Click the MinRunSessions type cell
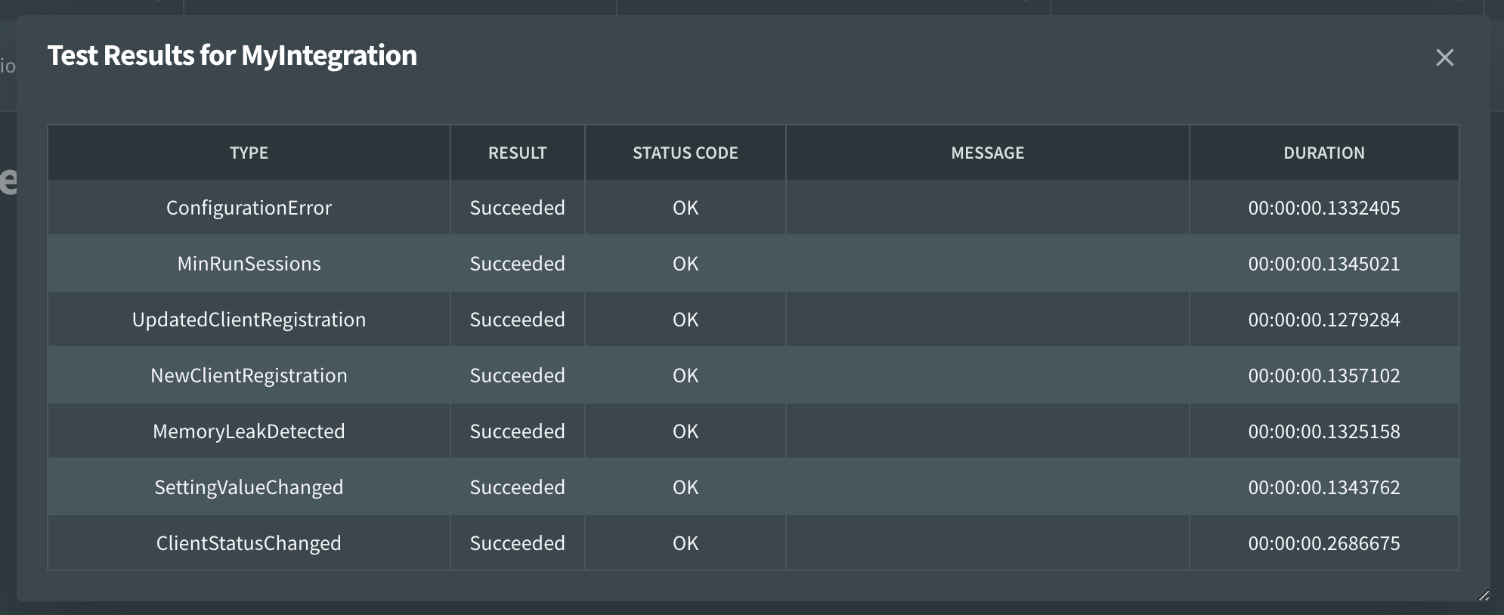Viewport: 1504px width, 615px height. 249,264
